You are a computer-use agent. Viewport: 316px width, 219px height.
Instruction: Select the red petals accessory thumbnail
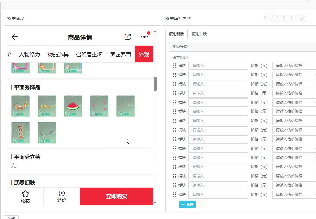(x=99, y=106)
